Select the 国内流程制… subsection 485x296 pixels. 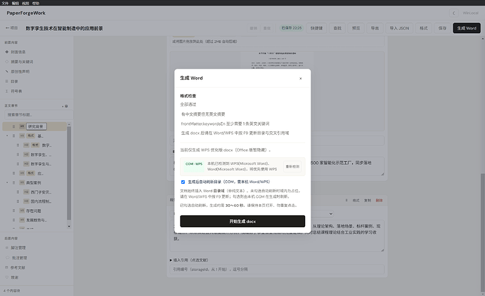41,201
